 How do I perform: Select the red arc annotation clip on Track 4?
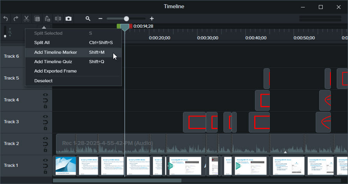pyautogui.click(x=325, y=101)
